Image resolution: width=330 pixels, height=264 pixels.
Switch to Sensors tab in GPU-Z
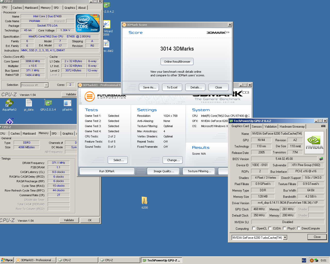click(x=257, y=127)
